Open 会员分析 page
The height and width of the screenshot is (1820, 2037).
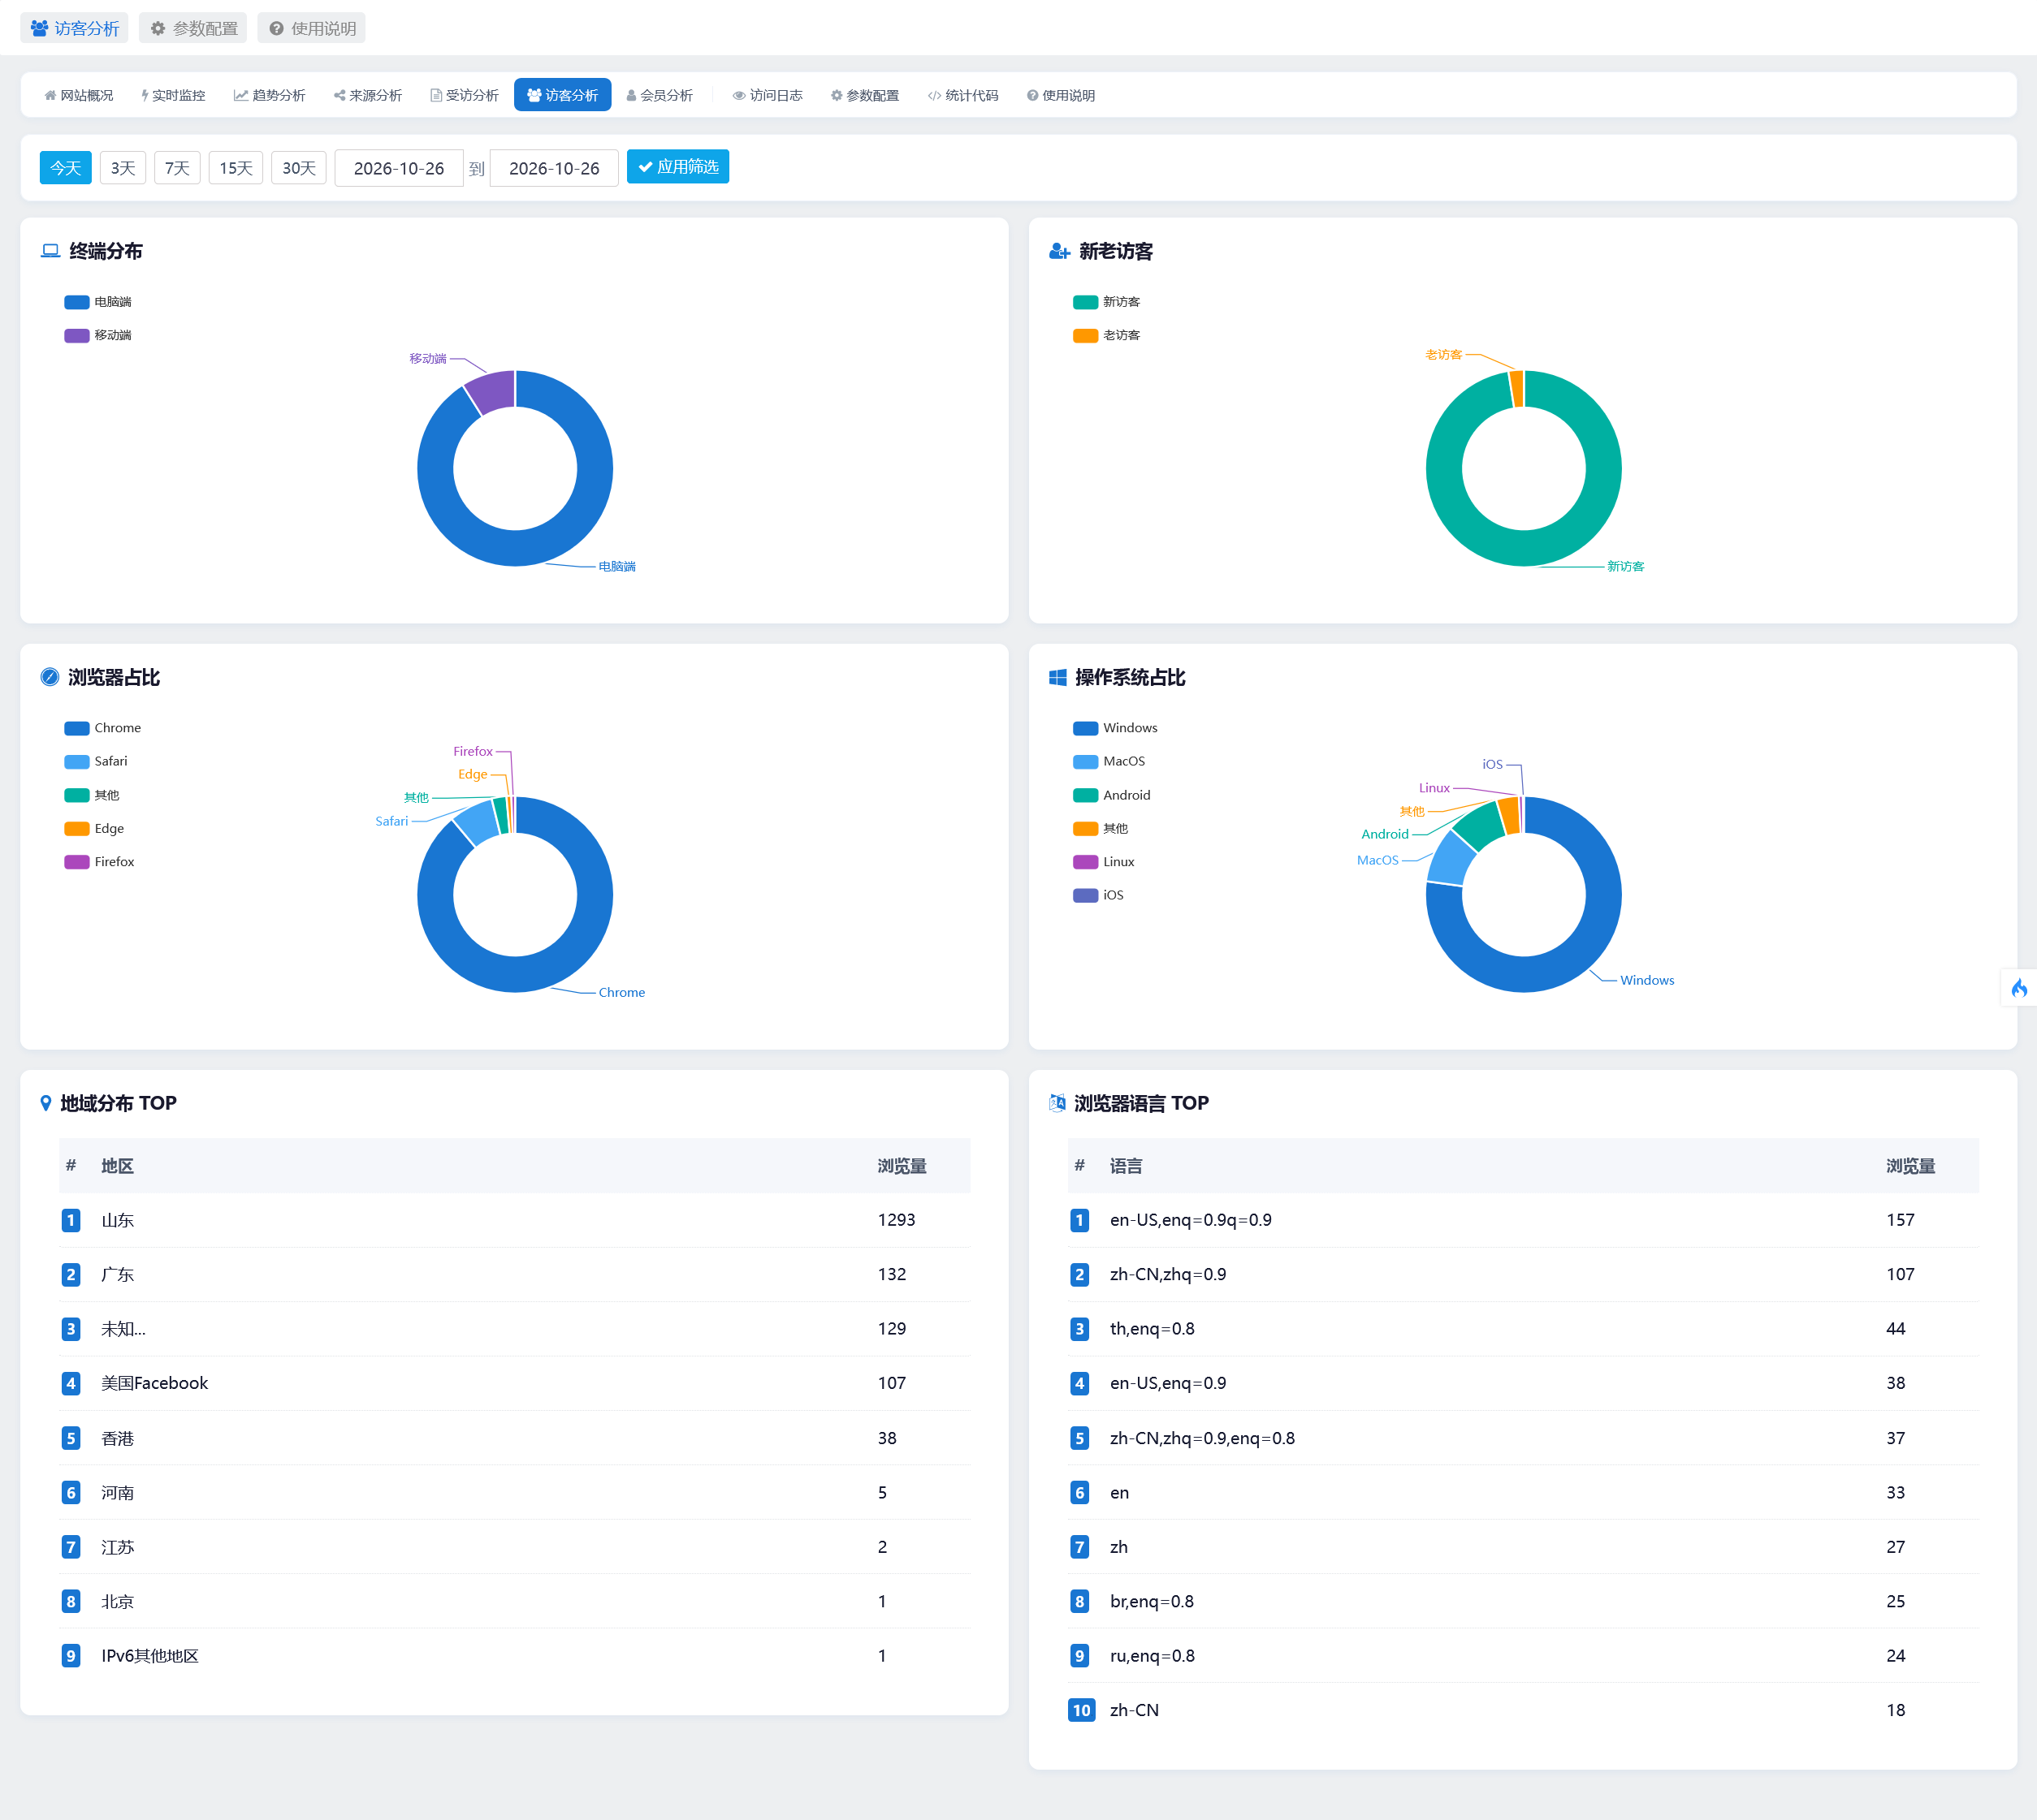pos(660,95)
